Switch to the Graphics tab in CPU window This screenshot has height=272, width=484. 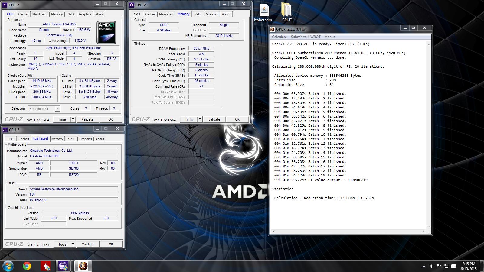pos(85,14)
